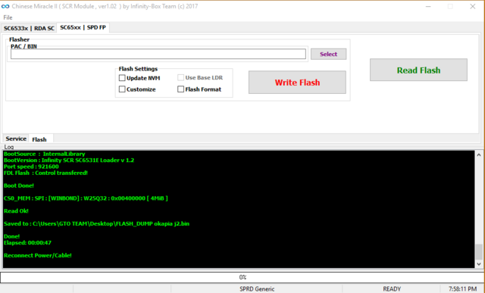Close the Chinese Miracle II window

click(x=473, y=7)
